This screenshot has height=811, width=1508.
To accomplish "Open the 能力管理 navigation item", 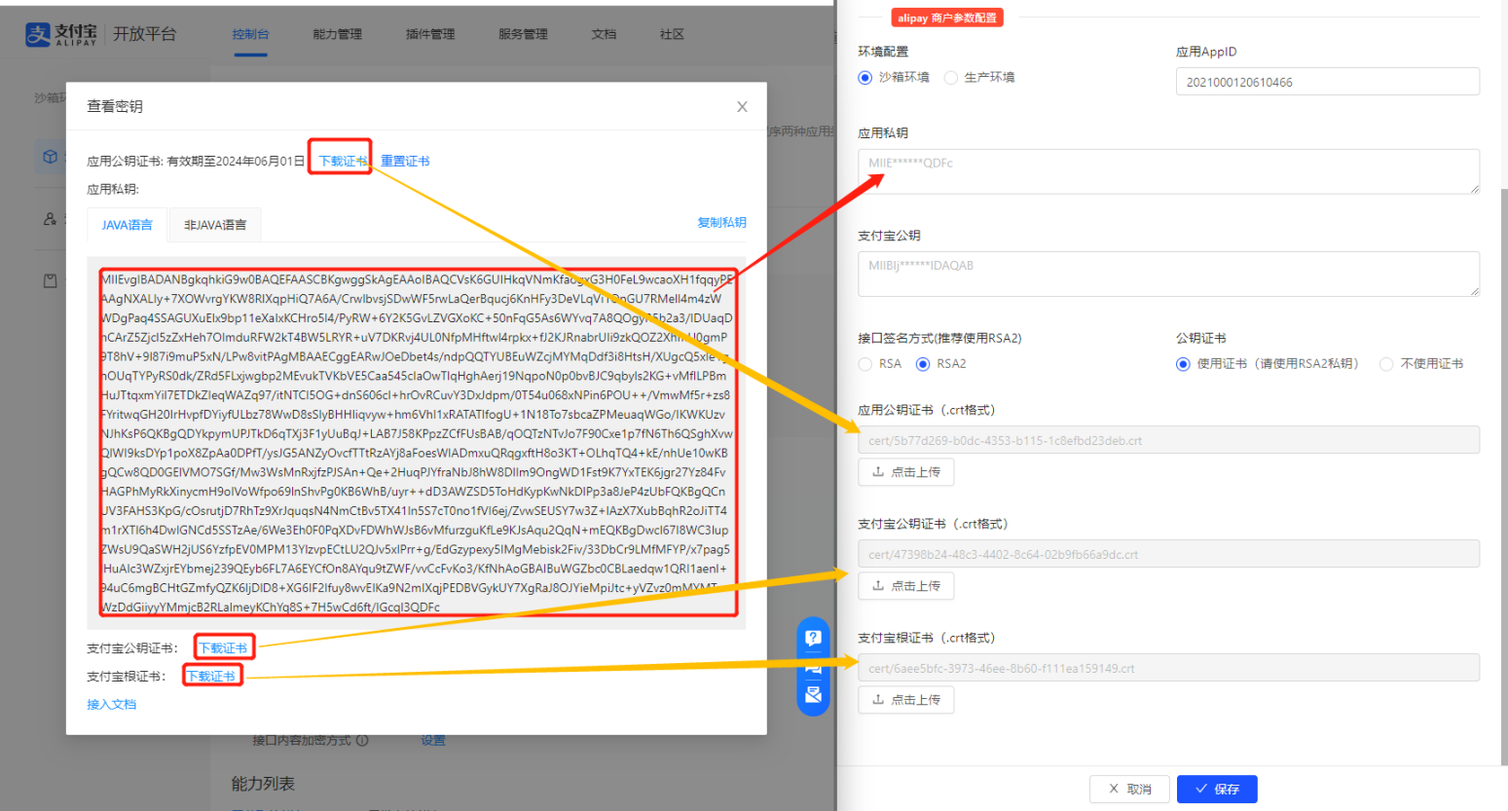I will 337,34.
